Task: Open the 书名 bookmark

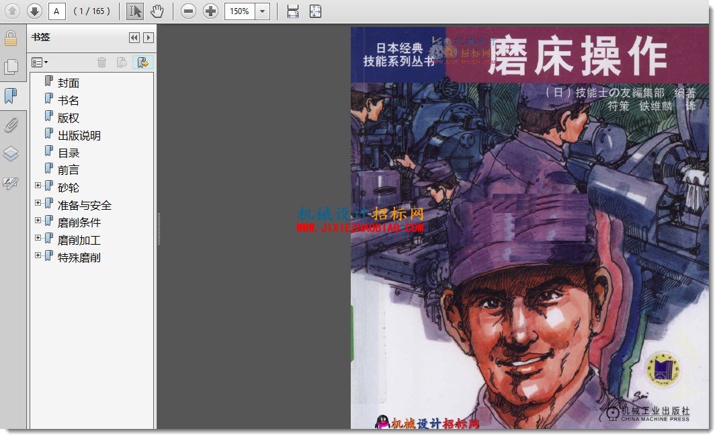Action: click(x=69, y=100)
